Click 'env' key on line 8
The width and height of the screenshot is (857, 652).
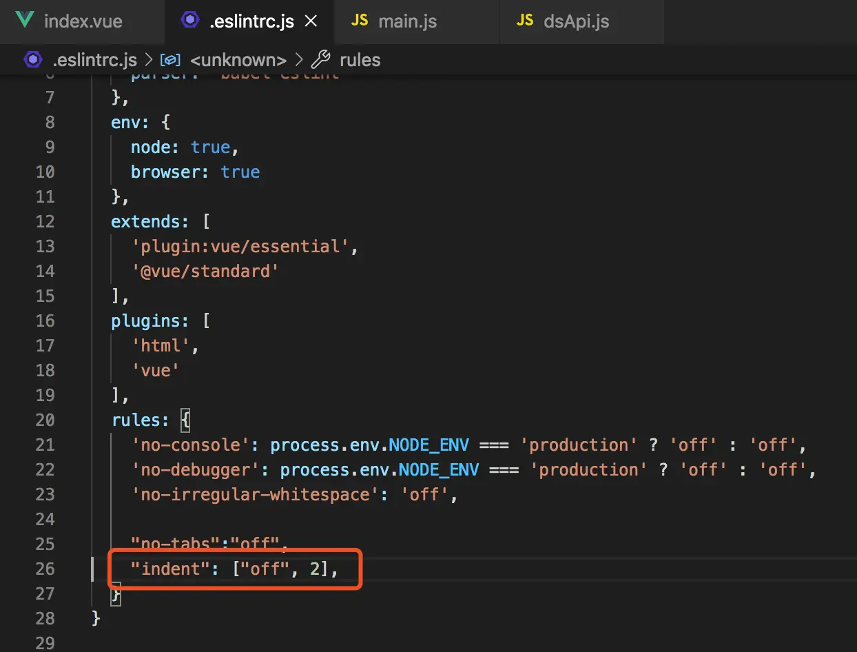point(126,122)
